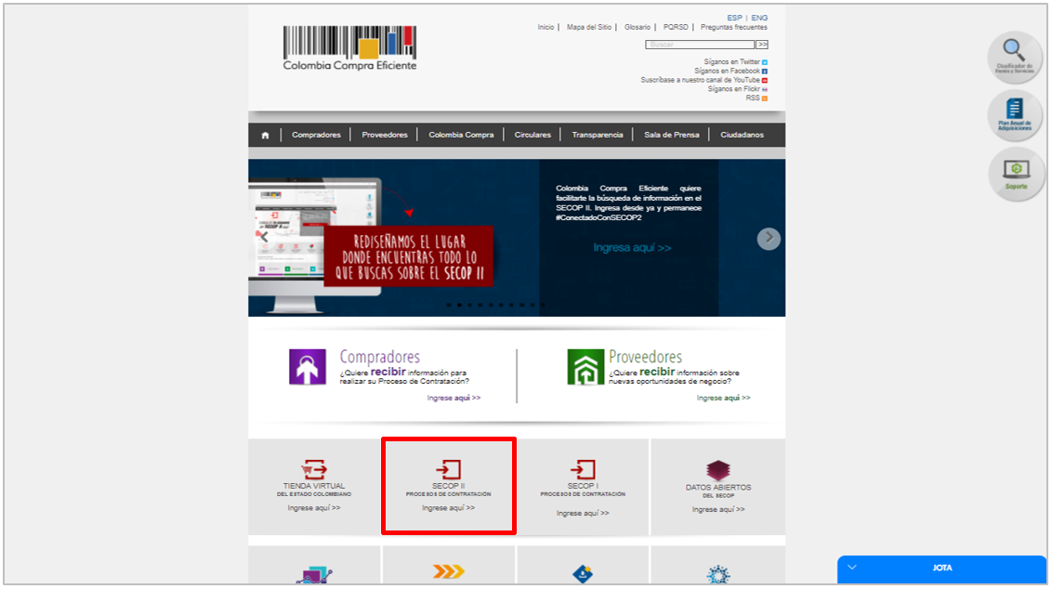
Task: Open the Ciudadanos menu
Action: [x=742, y=135]
